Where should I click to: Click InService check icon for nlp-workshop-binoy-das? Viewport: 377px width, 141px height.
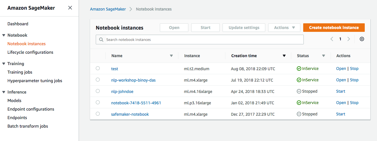coord(299,80)
